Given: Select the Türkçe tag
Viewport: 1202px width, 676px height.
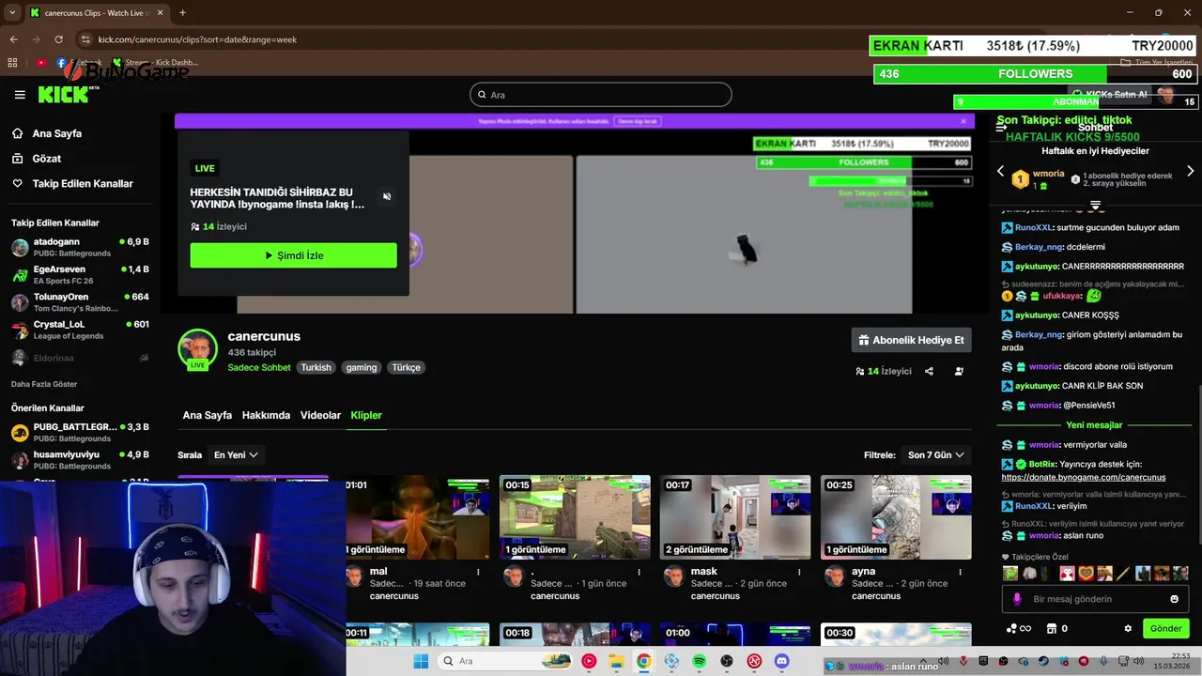Looking at the screenshot, I should tap(406, 368).
